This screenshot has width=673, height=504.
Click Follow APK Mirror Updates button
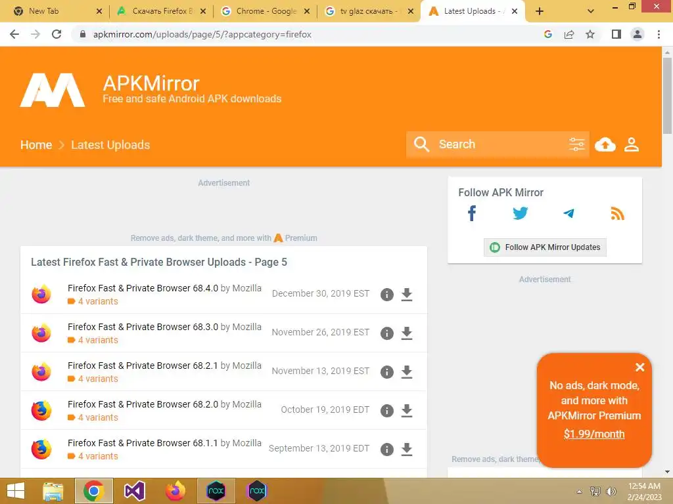(x=545, y=247)
